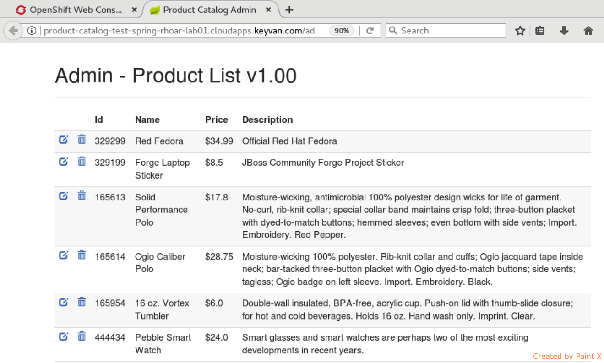Screen dimensions: 604x363
Task: Edit the Red Fedora product
Action: [x=64, y=140]
